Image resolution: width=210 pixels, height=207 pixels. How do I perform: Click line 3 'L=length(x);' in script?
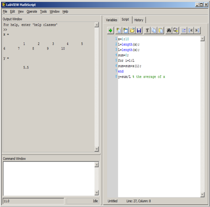pos(128,50)
